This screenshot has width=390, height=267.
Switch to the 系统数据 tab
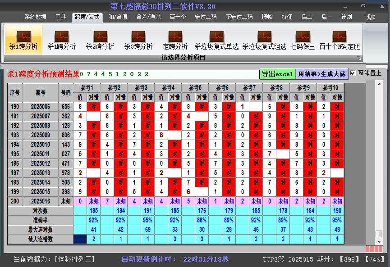point(35,17)
